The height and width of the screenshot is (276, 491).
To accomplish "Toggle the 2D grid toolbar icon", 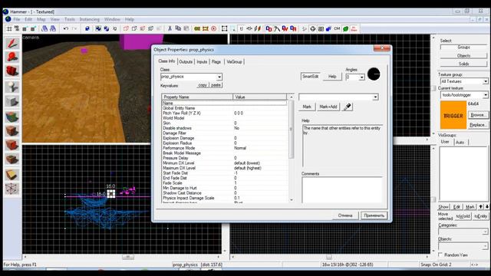I will [x=9, y=29].
